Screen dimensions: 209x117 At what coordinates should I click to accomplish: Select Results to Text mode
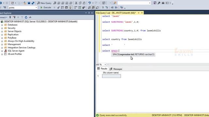pyautogui.click(x=89, y=7)
